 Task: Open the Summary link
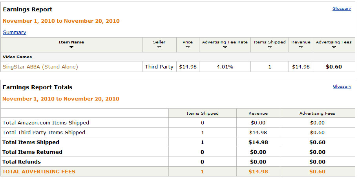click(x=15, y=32)
